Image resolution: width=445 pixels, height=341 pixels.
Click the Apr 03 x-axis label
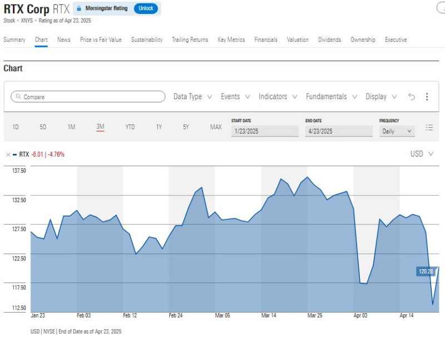[x=360, y=315]
